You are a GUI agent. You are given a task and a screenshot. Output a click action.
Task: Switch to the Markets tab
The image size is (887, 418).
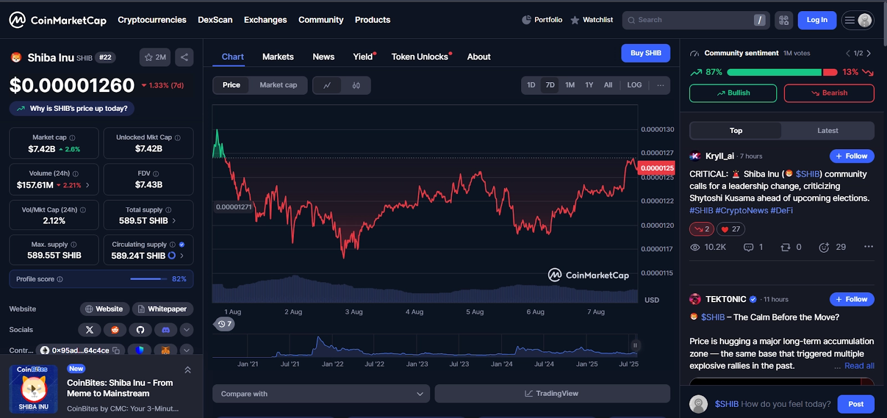pos(278,57)
